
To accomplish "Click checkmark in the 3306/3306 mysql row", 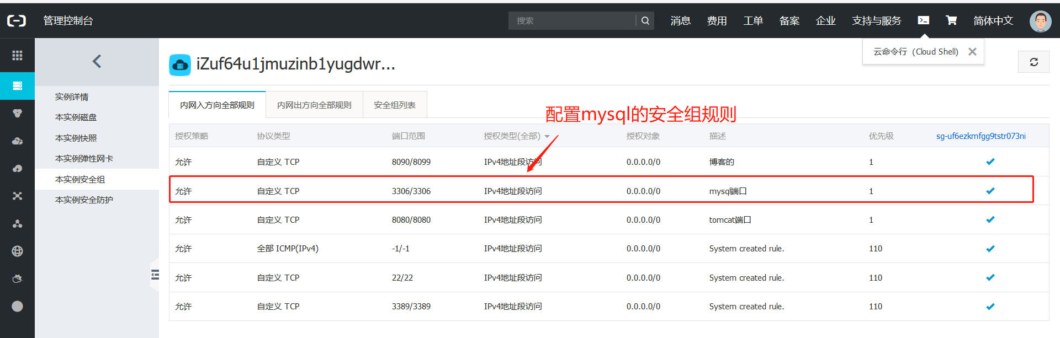I will point(990,191).
